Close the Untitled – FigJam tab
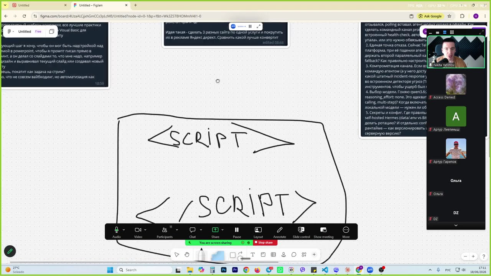This screenshot has height=276, width=491. point(126,5)
